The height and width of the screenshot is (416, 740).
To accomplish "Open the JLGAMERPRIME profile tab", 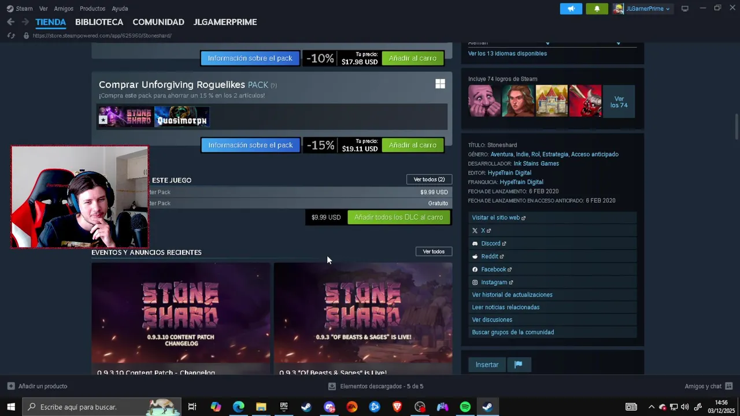I will [x=225, y=22].
